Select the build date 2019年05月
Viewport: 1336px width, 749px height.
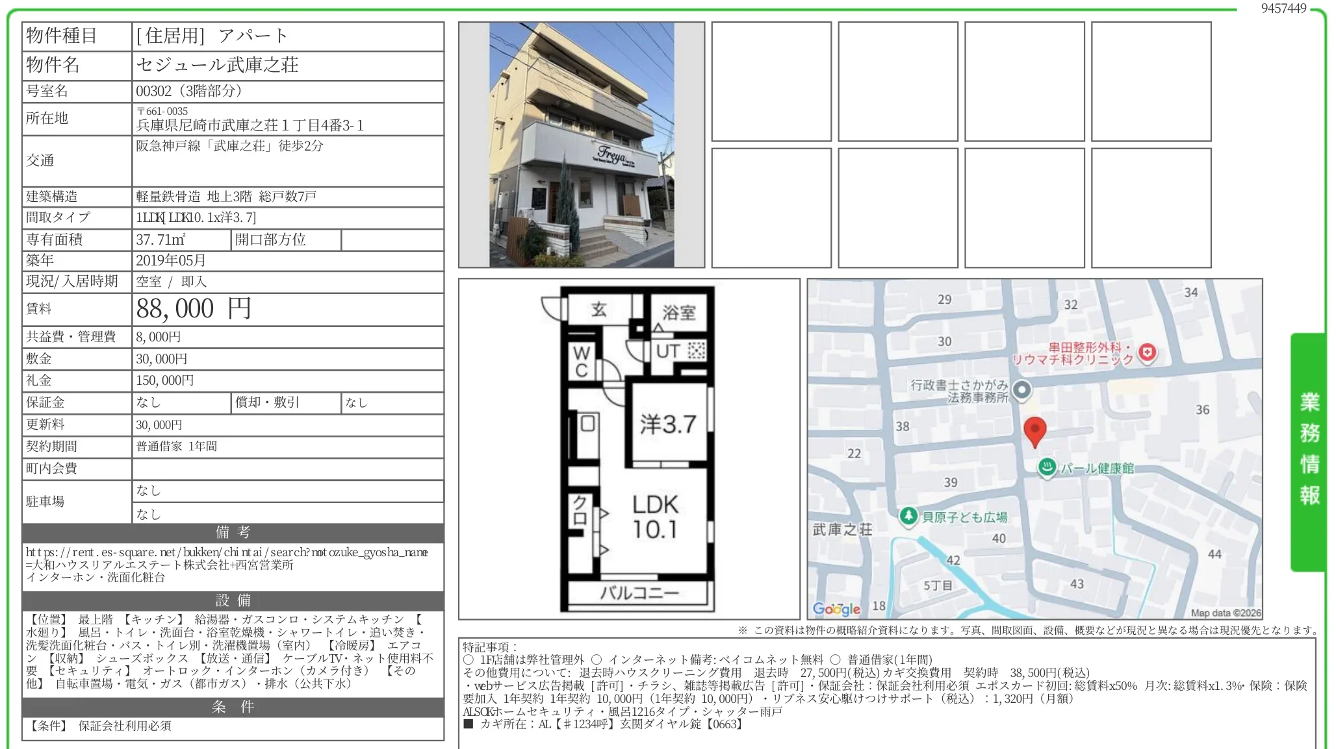[170, 260]
